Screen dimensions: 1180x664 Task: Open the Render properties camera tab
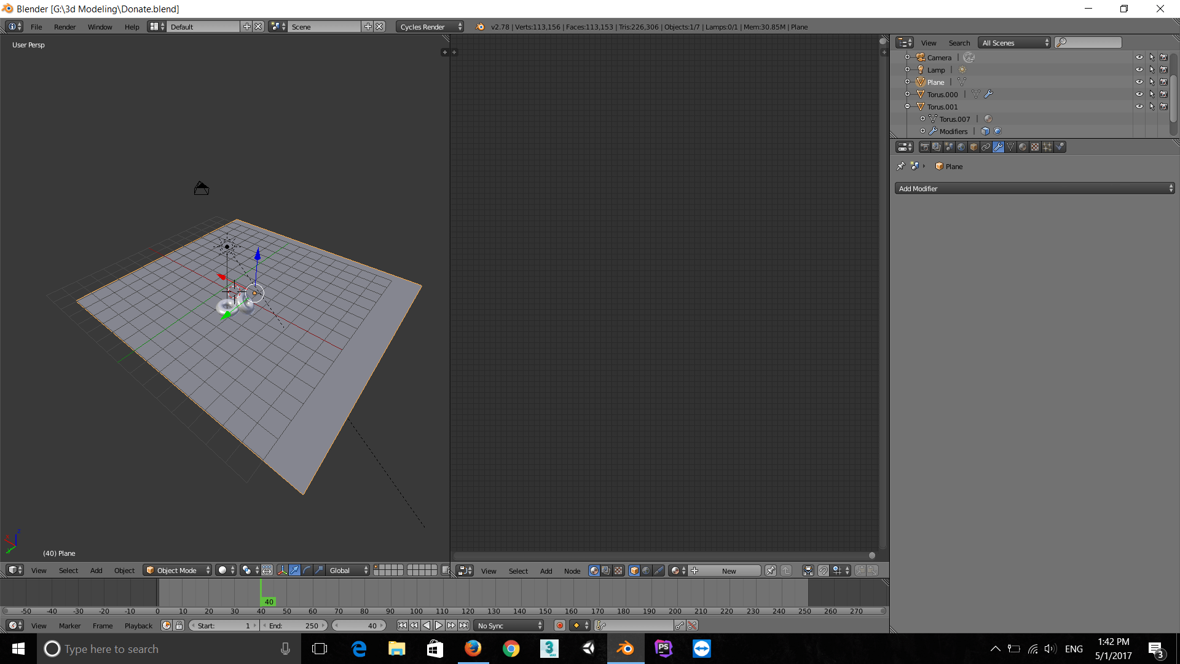[x=924, y=147]
